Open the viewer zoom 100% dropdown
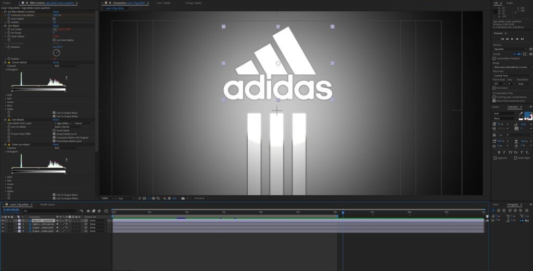 click(108, 198)
